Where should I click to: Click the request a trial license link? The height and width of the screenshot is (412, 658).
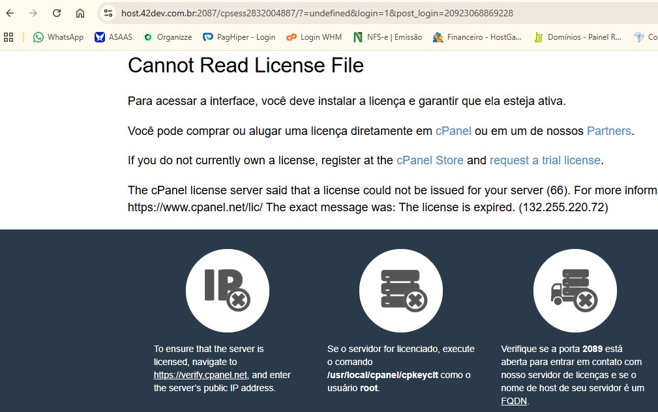[545, 160]
